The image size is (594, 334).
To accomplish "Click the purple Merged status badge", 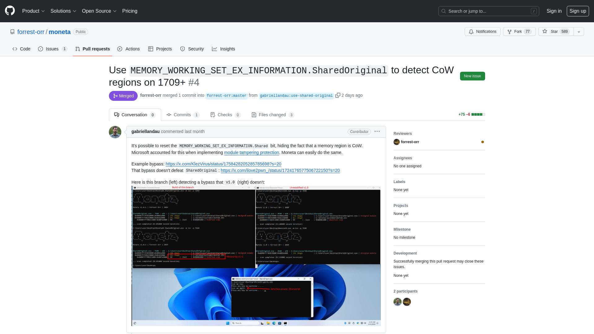I will (123, 96).
